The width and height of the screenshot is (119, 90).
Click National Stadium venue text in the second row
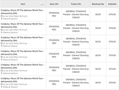(x=10, y=32)
